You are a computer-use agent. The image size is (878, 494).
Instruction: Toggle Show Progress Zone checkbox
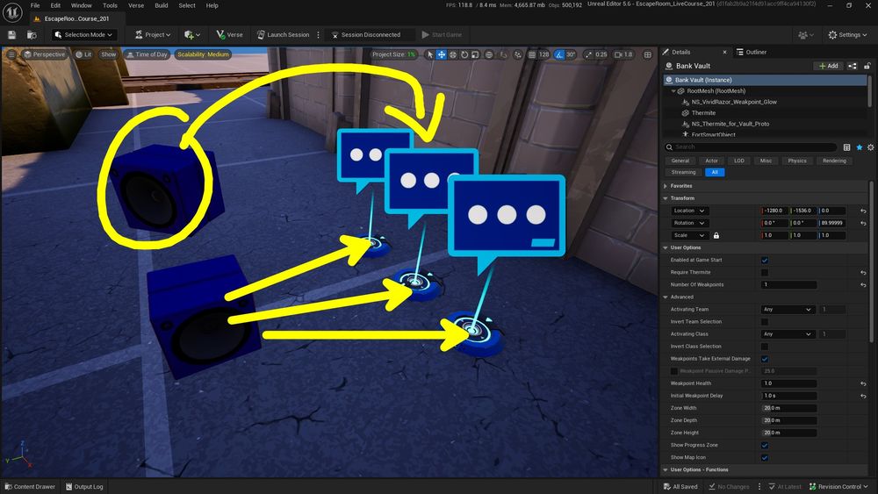pos(765,446)
